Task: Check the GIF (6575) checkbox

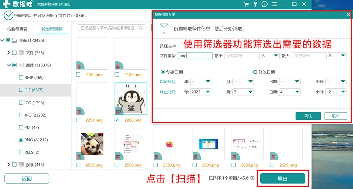Action: point(21,90)
